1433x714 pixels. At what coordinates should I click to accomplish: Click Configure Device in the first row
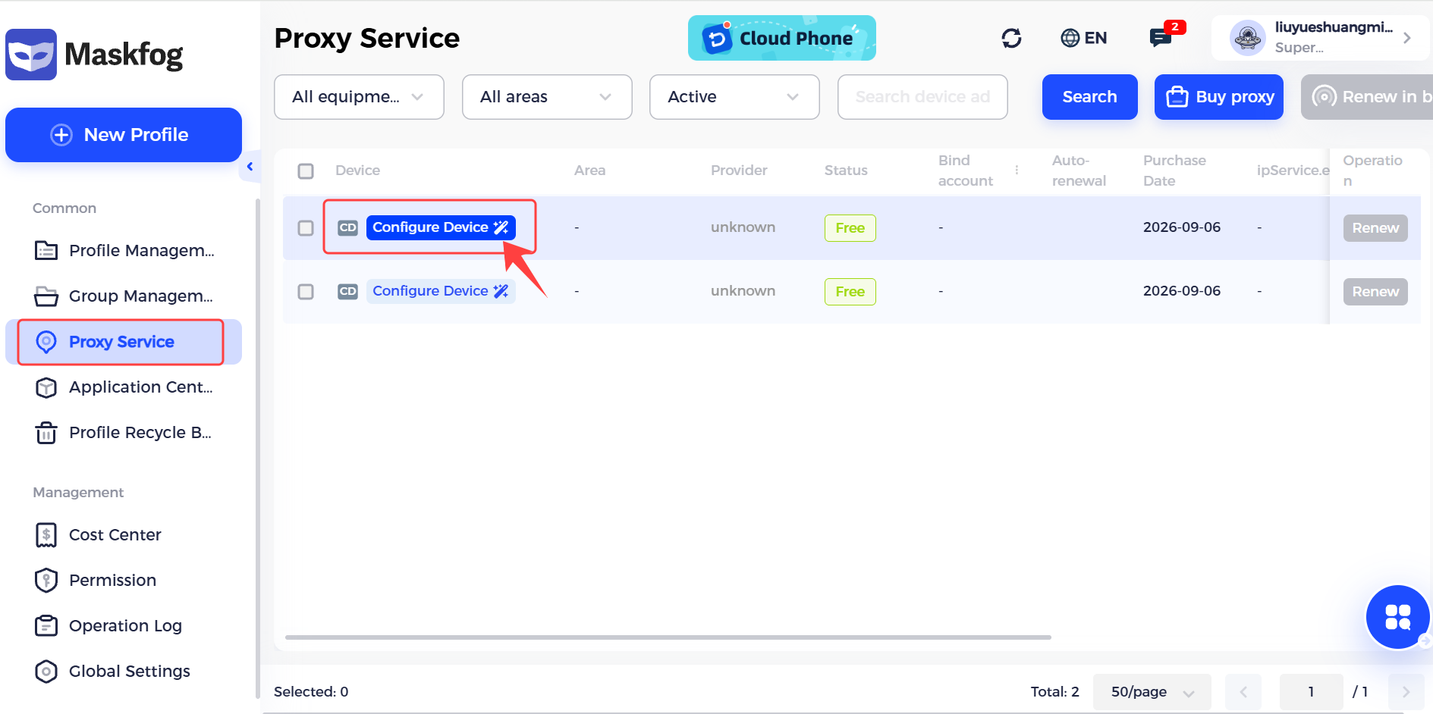(x=441, y=227)
